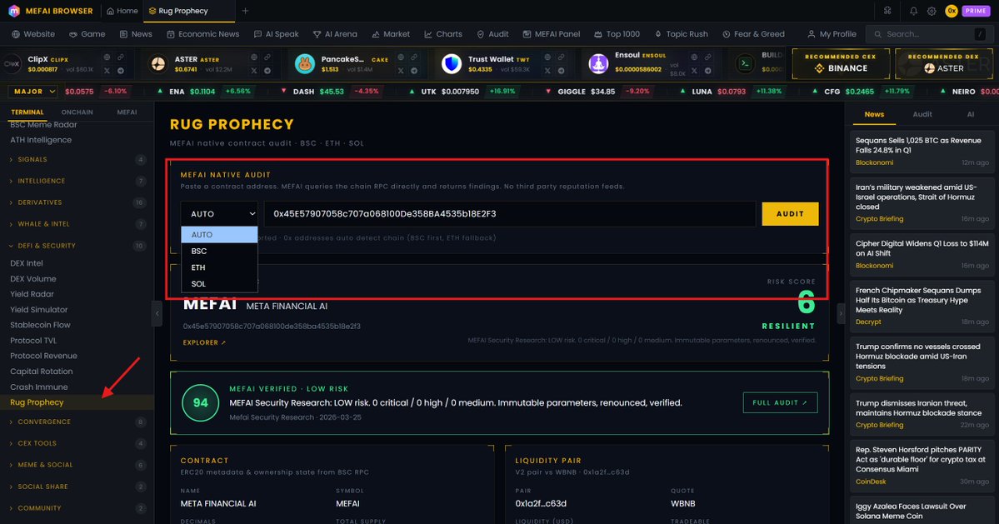
Task: Click the Trust Wallet shield logo
Action: pyautogui.click(x=452, y=63)
